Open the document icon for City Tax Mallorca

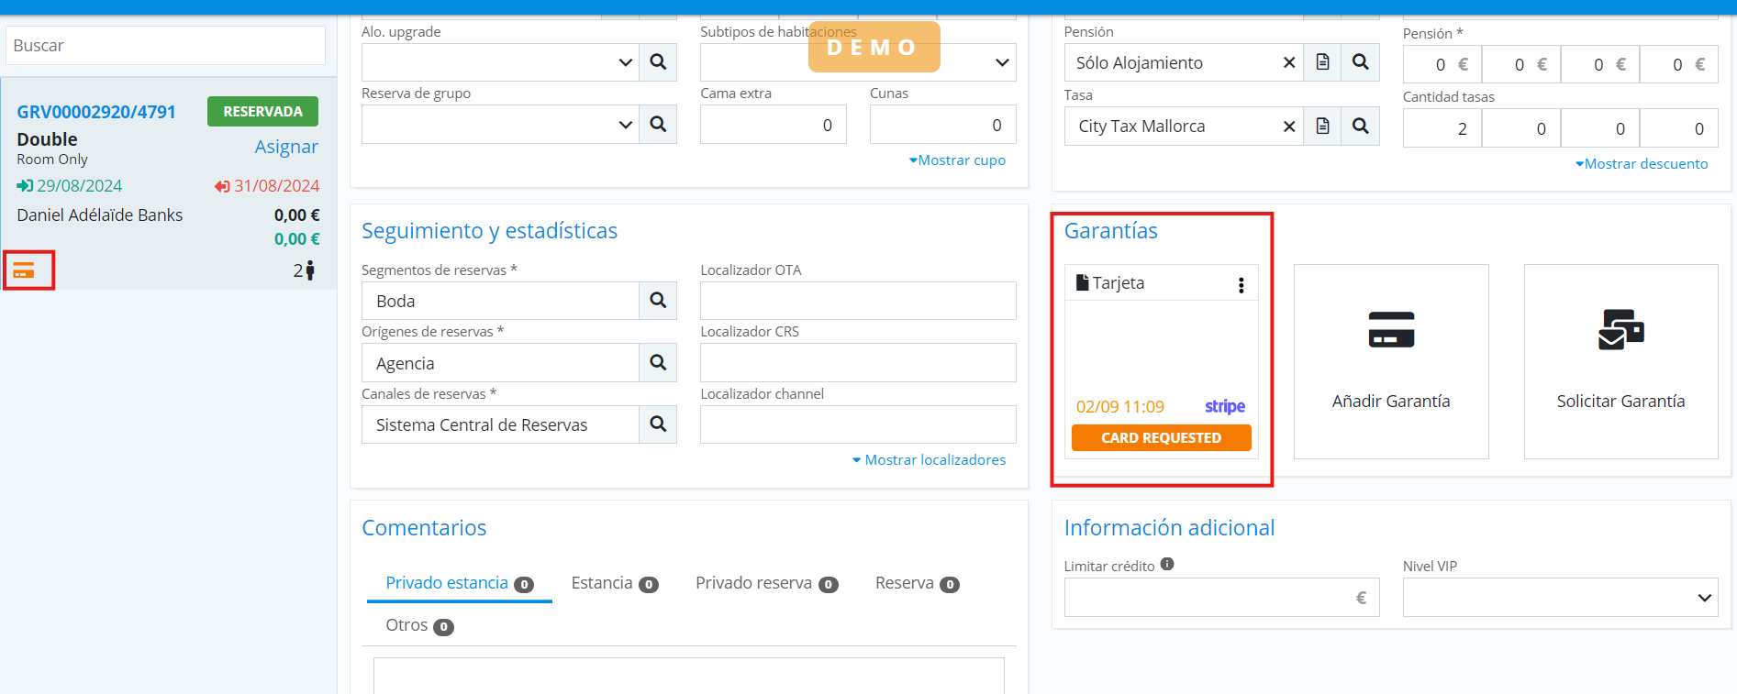pos(1322,127)
